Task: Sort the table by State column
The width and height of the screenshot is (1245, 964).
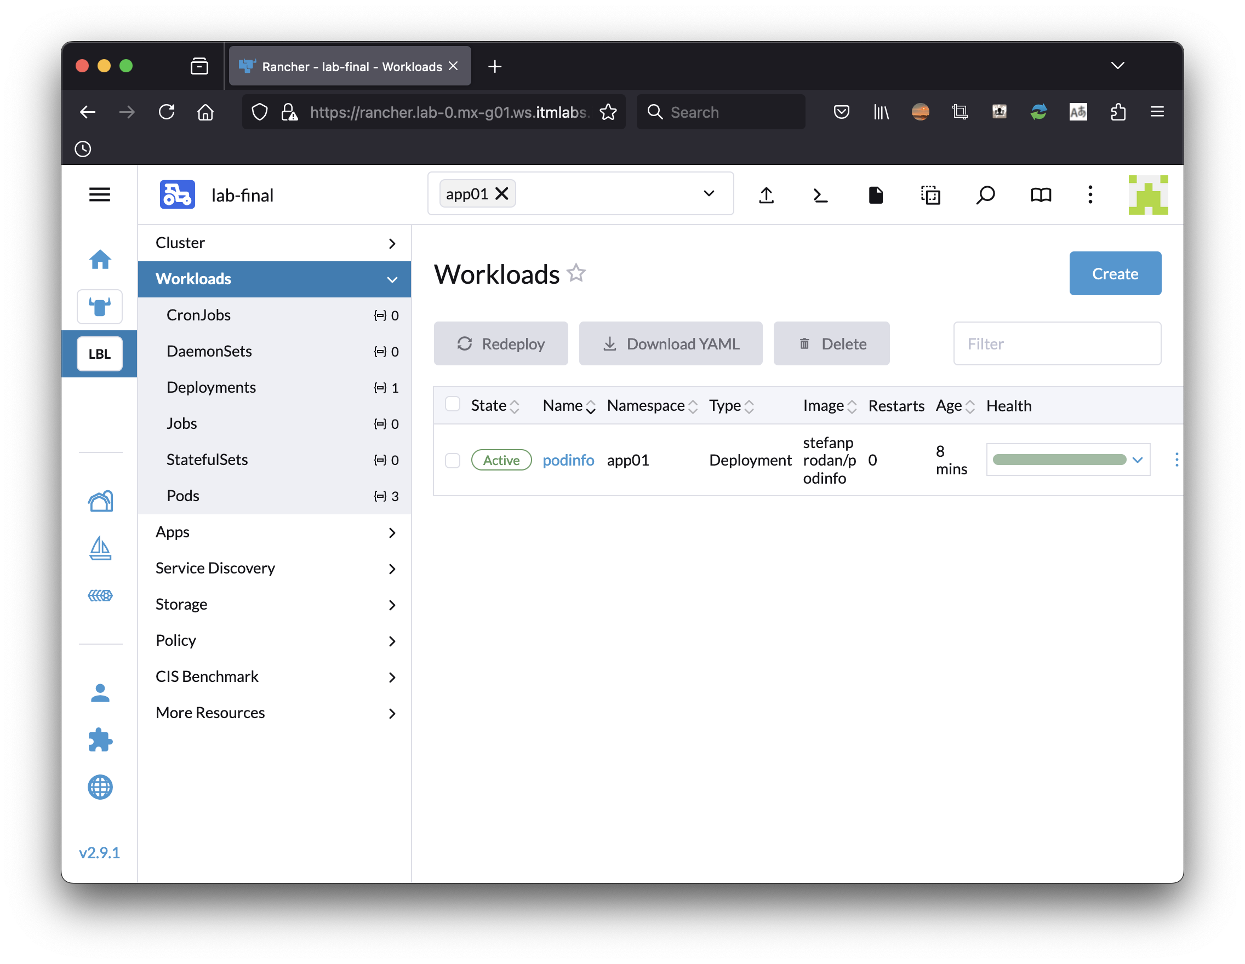Action: click(x=494, y=406)
